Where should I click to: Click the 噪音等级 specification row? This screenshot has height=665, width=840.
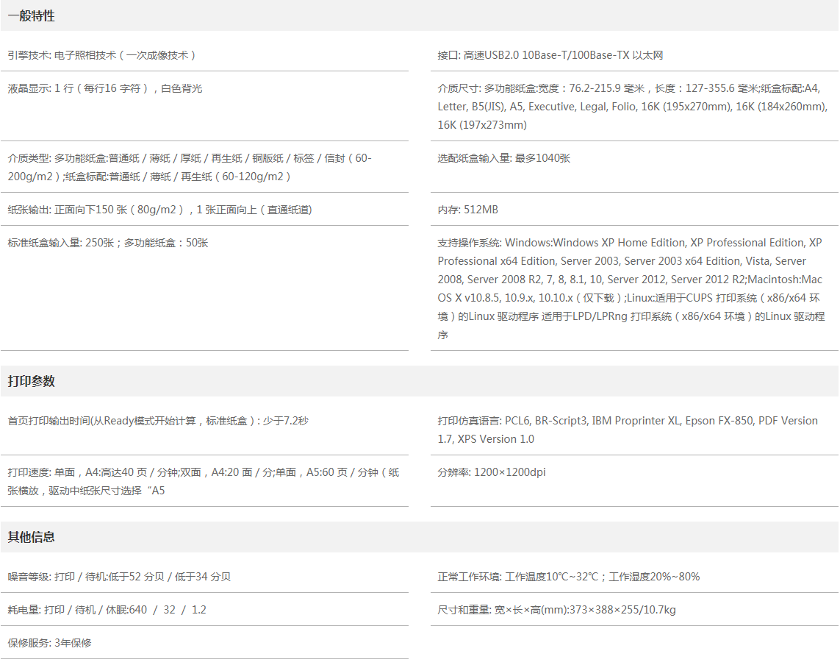click(119, 577)
